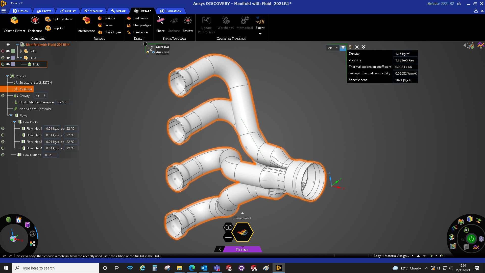Click the spin view tool icon
The width and height of the screenshot is (485, 273).
pyautogui.click(x=33, y=234)
